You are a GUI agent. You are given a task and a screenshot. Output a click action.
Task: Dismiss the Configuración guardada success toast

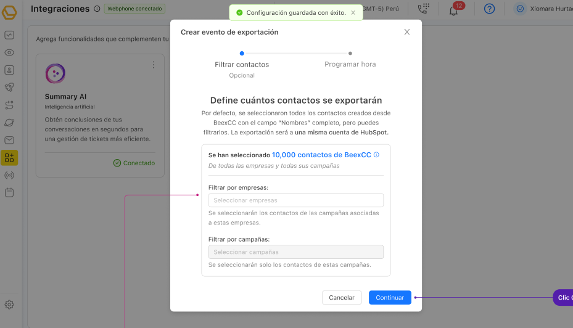pyautogui.click(x=353, y=12)
